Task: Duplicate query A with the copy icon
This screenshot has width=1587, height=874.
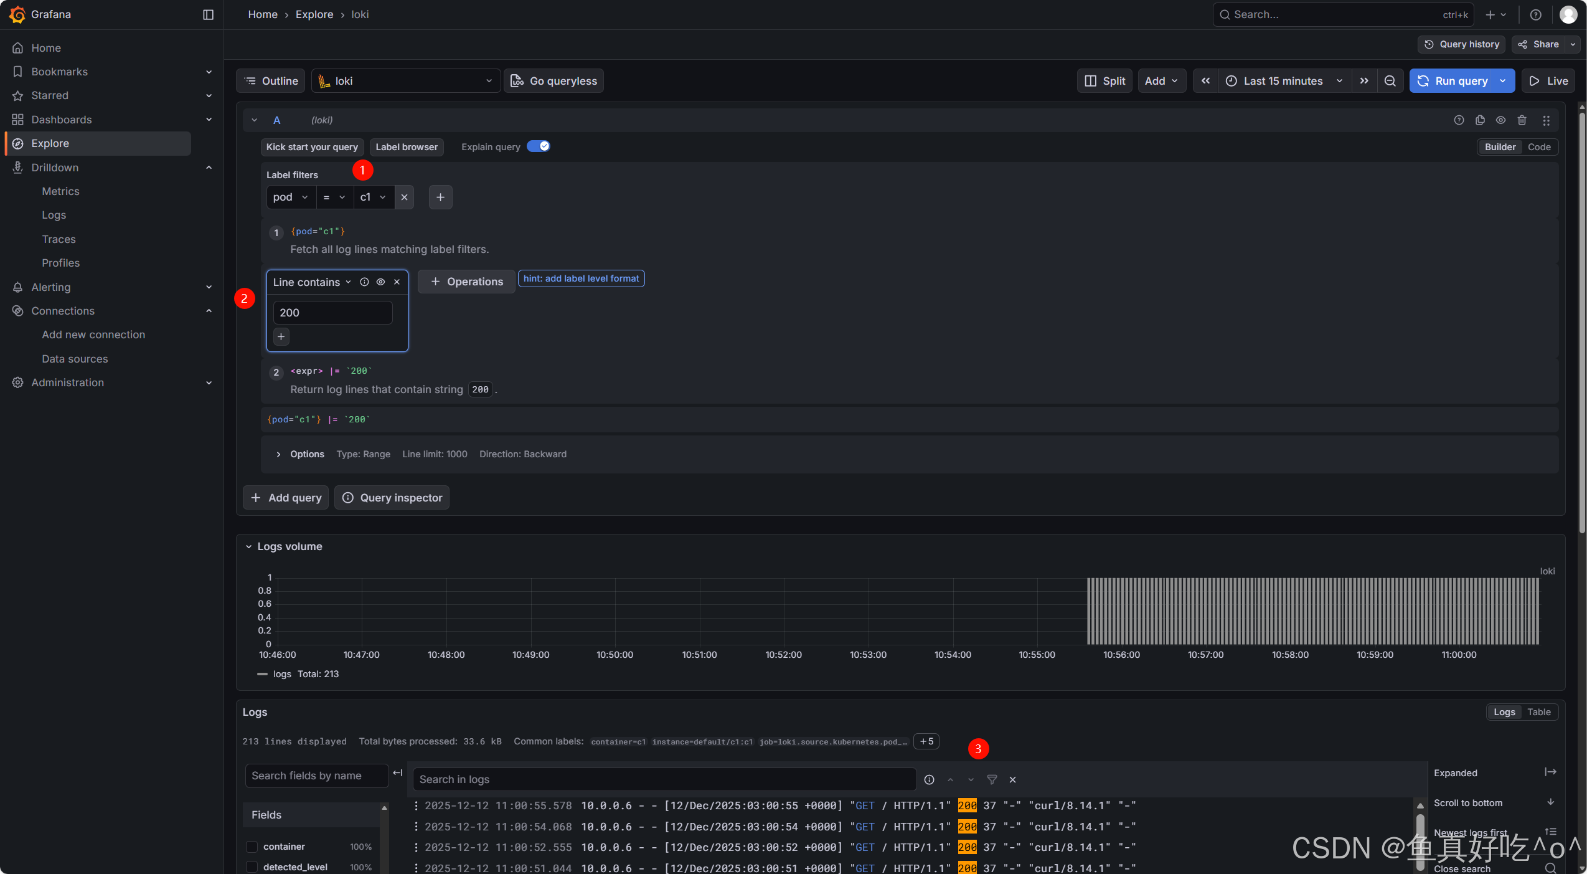Action: coord(1480,120)
